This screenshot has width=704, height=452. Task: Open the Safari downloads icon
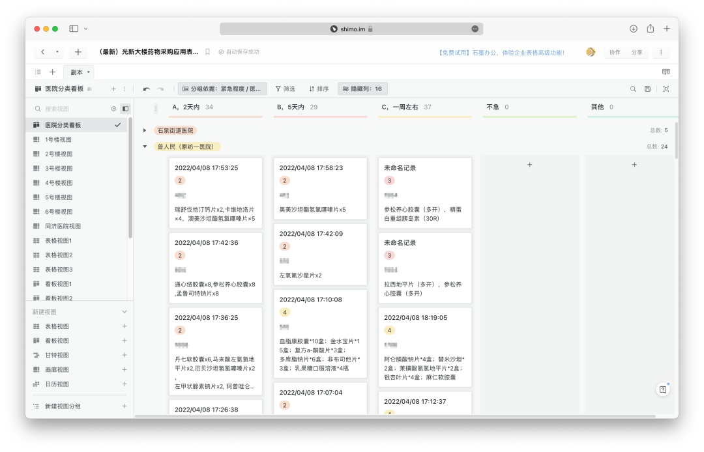coord(633,29)
